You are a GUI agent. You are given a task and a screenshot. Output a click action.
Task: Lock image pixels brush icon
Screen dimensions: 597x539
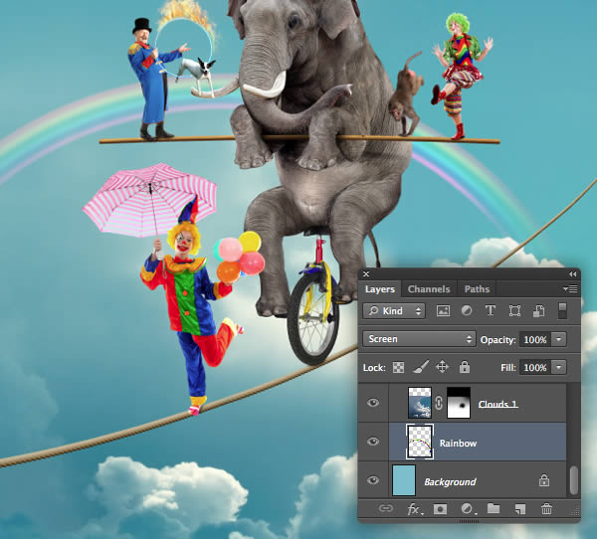click(421, 367)
